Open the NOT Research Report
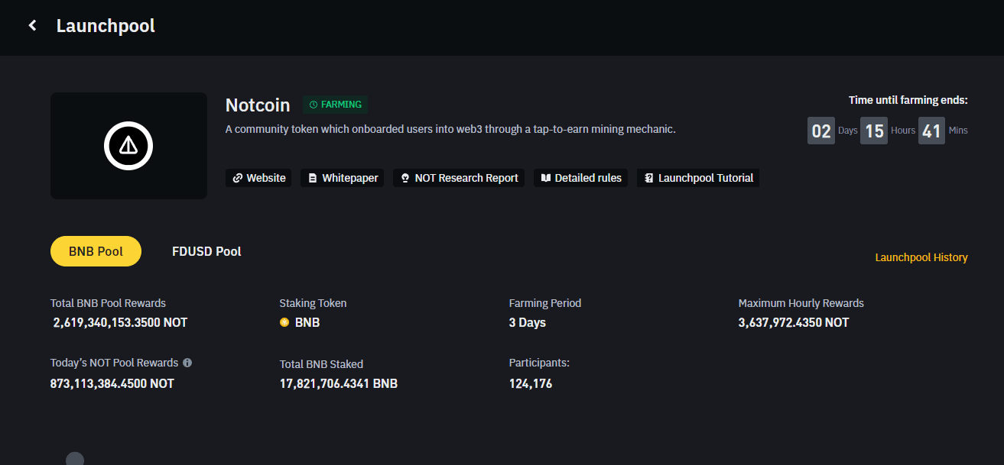The height and width of the screenshot is (465, 1004). 459,178
